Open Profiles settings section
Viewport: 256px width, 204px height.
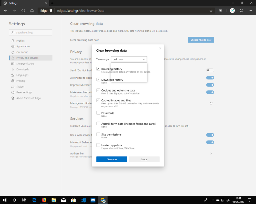click(31, 41)
